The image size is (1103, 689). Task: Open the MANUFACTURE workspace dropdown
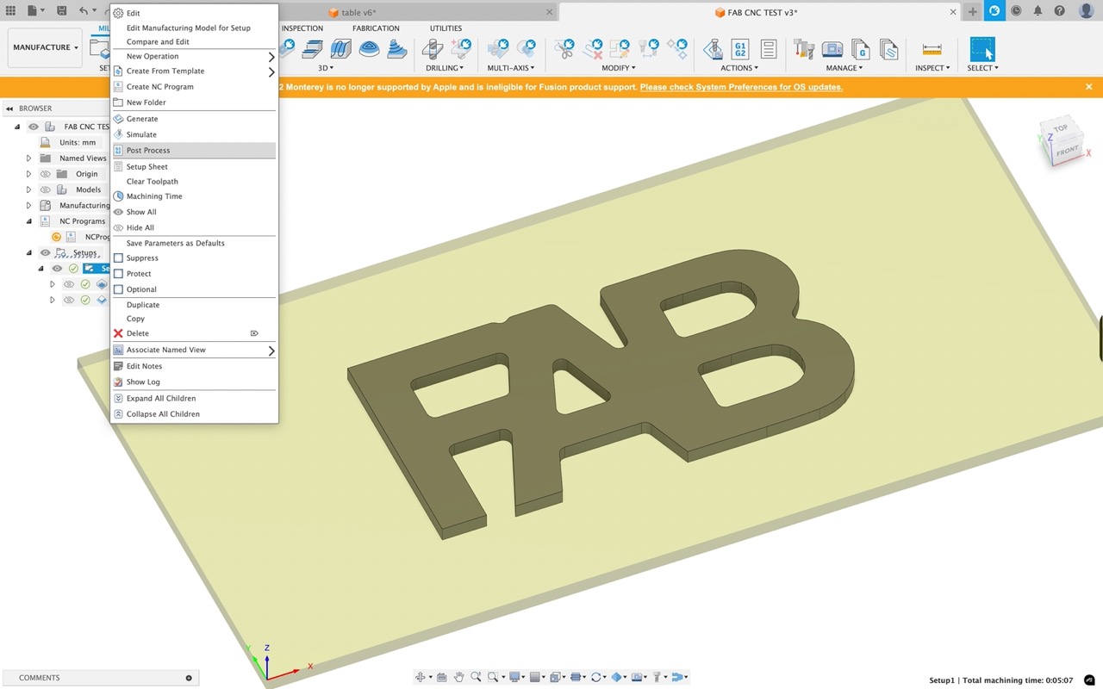[x=46, y=47]
